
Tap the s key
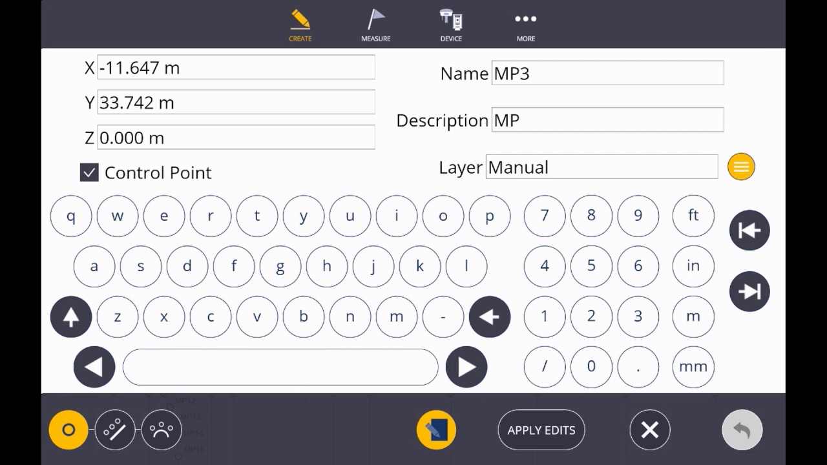coord(141,266)
